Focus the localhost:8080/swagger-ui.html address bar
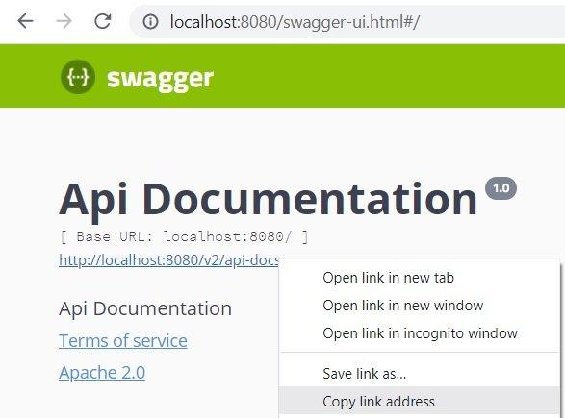 (x=346, y=22)
